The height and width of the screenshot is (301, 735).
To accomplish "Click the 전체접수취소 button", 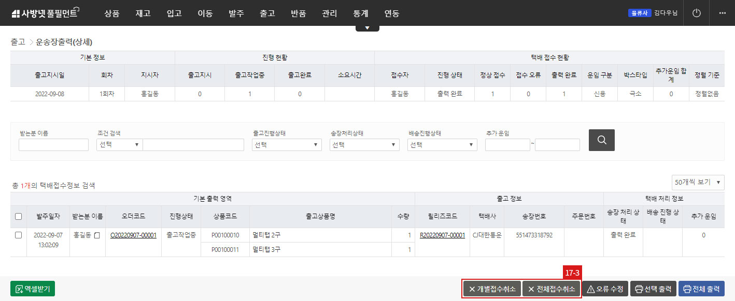I will point(550,289).
